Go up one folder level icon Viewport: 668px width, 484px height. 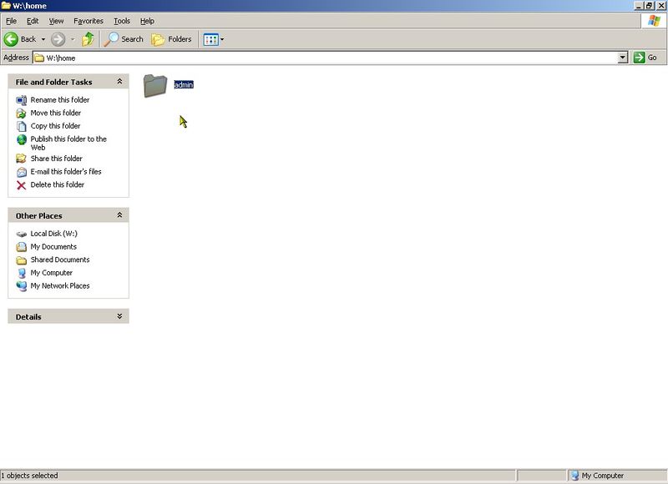pyautogui.click(x=88, y=39)
